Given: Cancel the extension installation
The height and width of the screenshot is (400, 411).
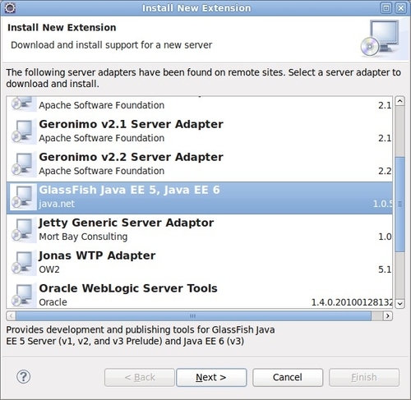Looking at the screenshot, I should 288,377.
